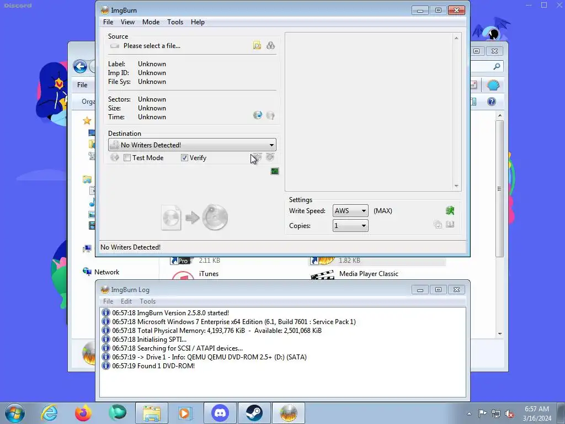Open the ImgBurn Mode menu

tap(151, 22)
